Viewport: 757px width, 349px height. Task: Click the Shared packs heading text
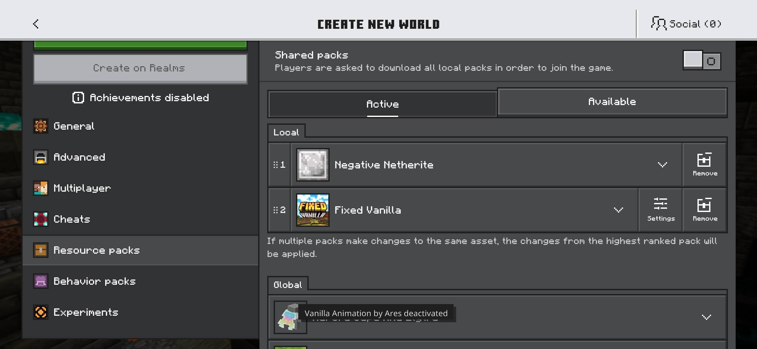(x=311, y=55)
